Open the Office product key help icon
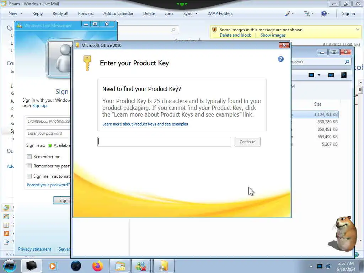This screenshot has width=364, height=273. pos(281,59)
